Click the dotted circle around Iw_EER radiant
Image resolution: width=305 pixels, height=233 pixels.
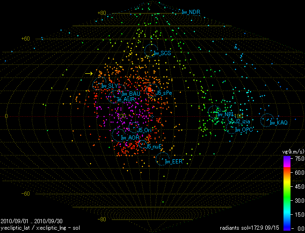tap(163, 159)
